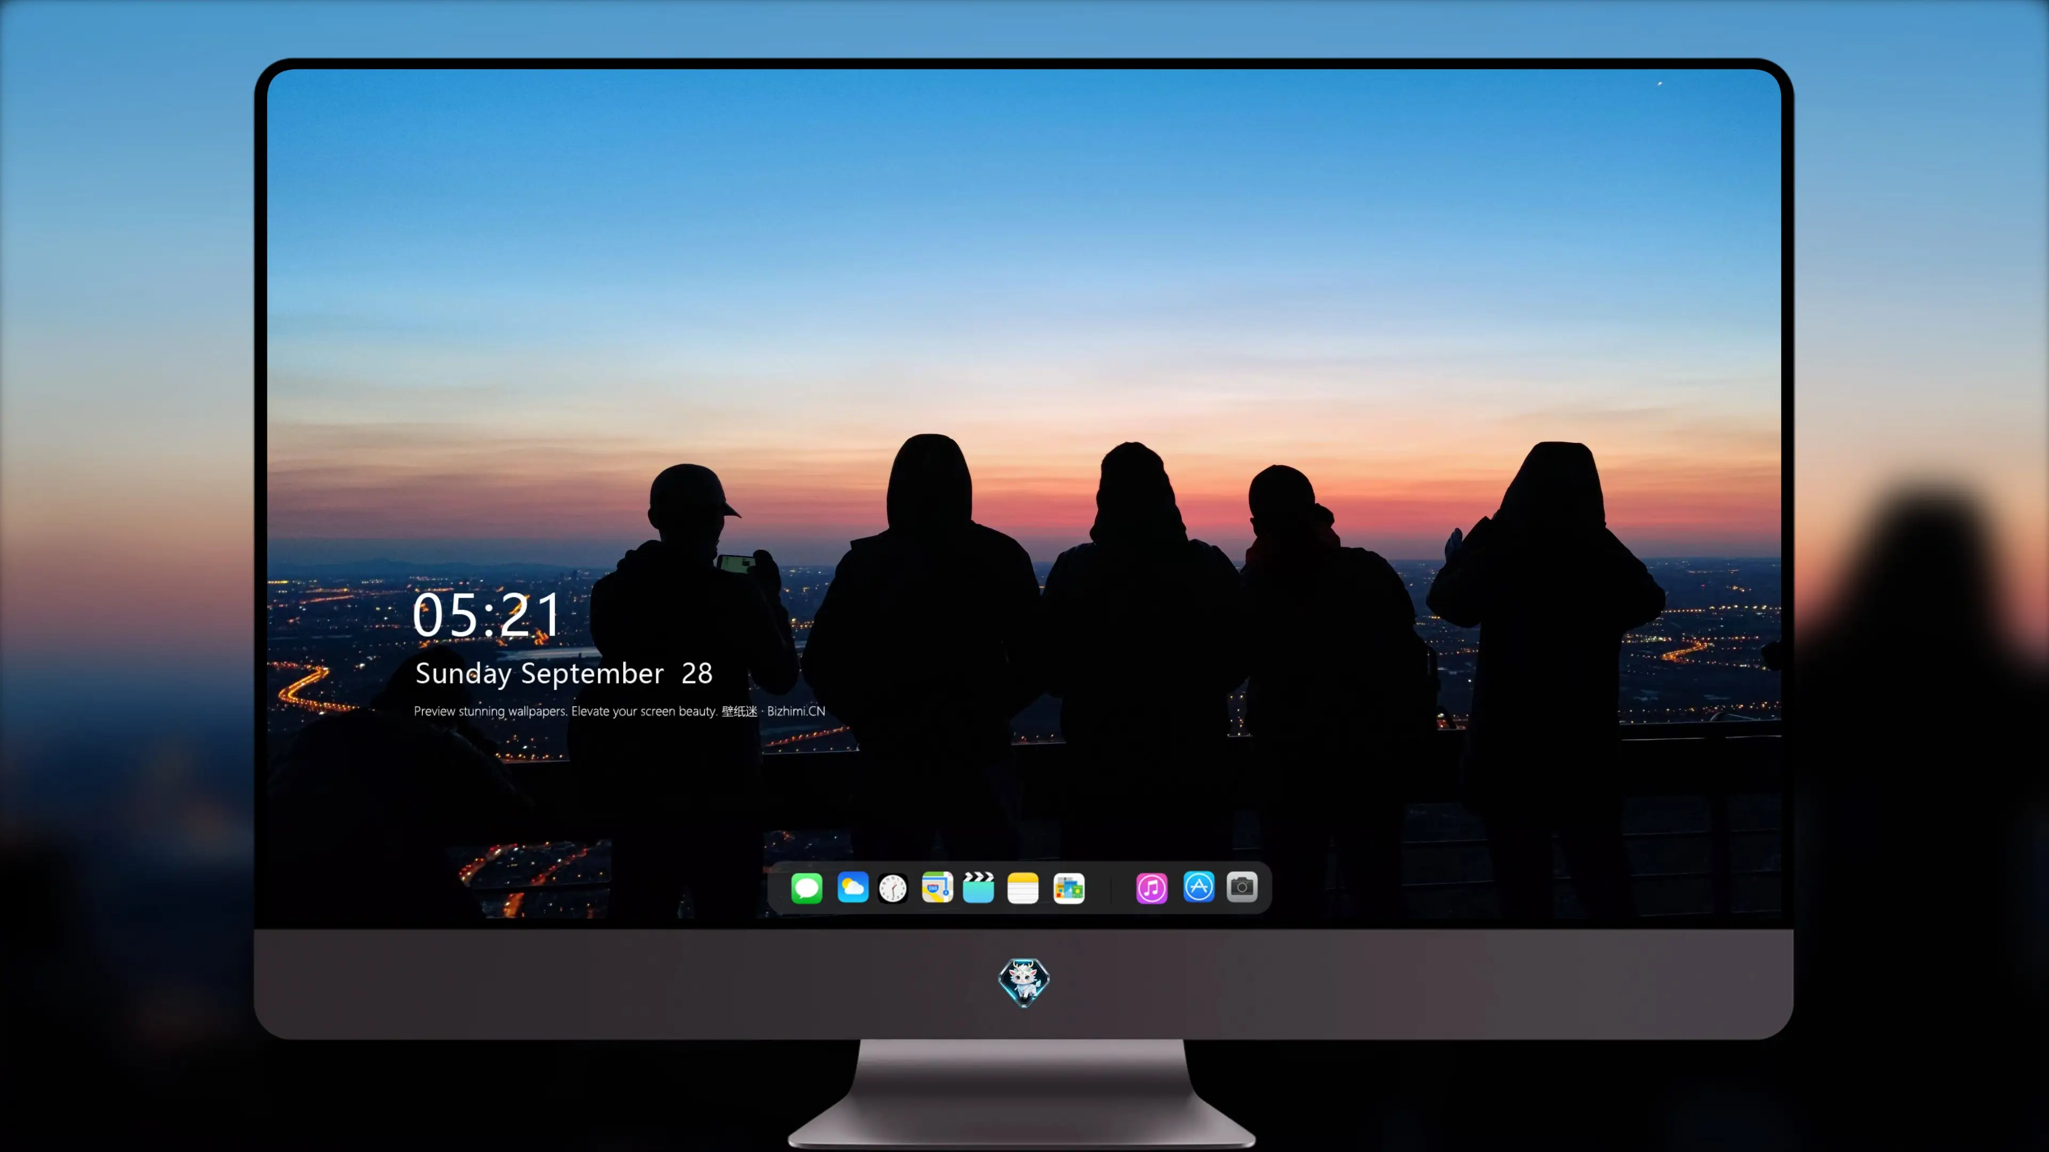This screenshot has width=2049, height=1152.
Task: Open the Messages app in the dock
Action: coord(807,887)
